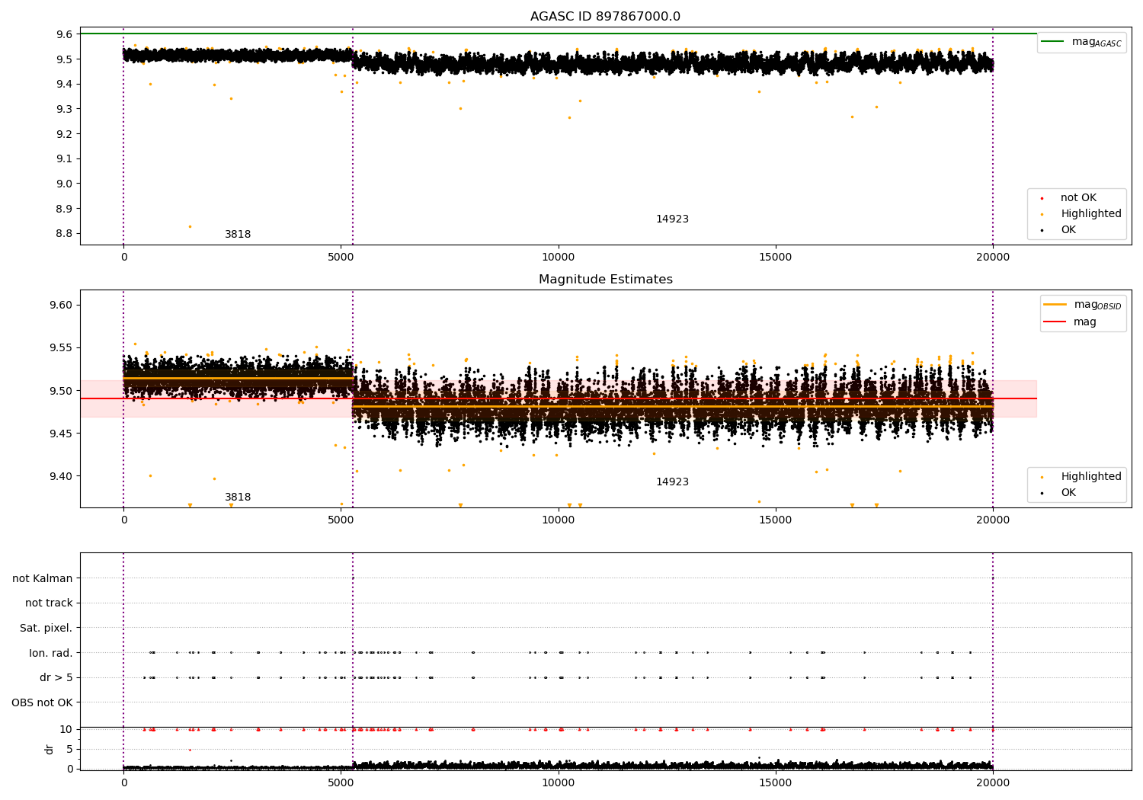The image size is (1143, 800).
Task: Click the '14923' annotation in the top plot
Action: (672, 219)
